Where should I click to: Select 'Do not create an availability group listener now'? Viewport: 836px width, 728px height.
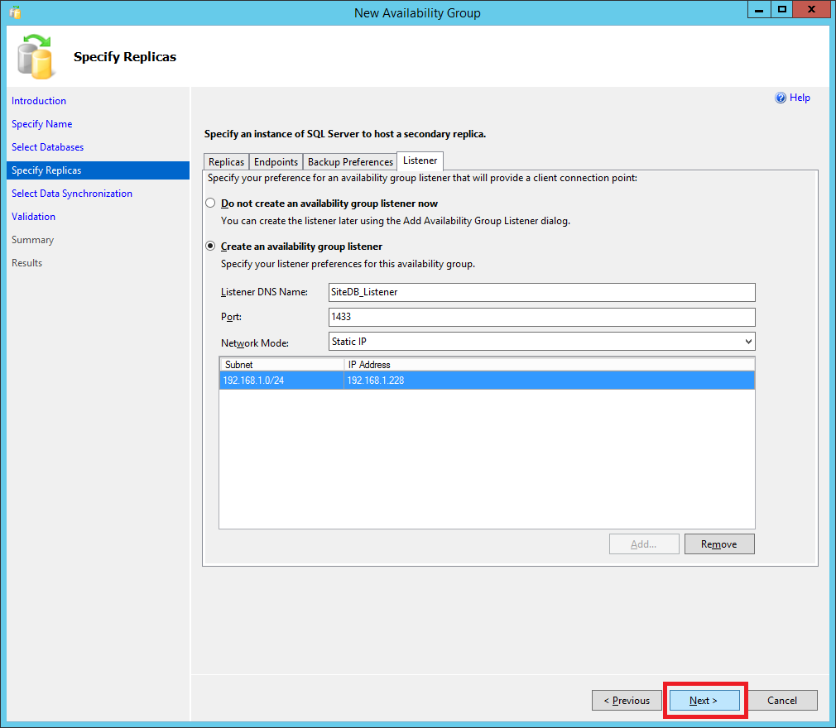[210, 204]
